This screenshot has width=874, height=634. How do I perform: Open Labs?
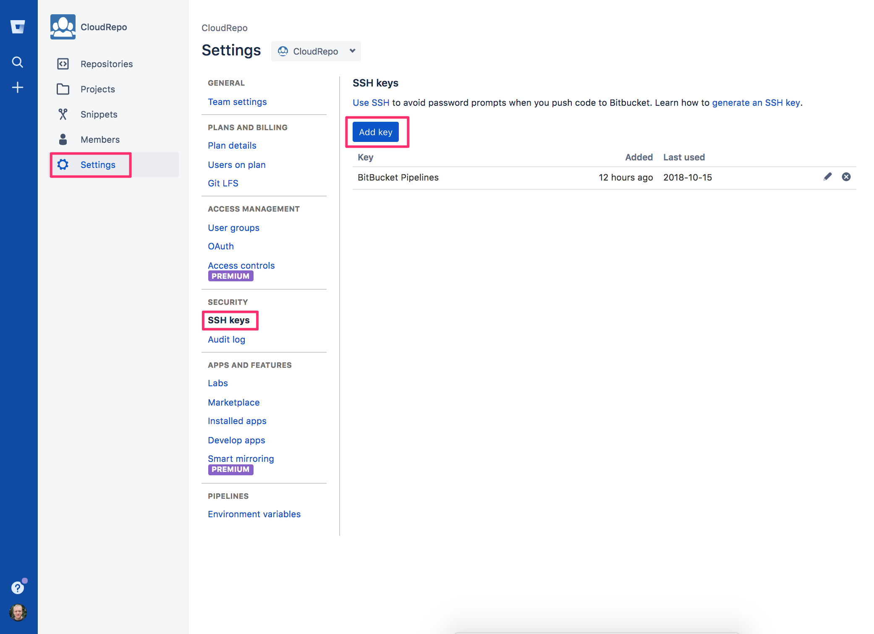[x=218, y=383]
